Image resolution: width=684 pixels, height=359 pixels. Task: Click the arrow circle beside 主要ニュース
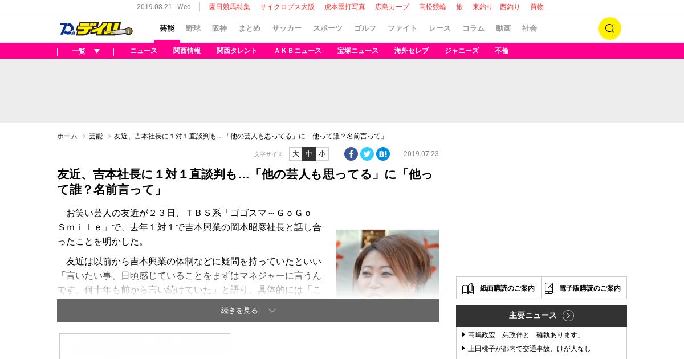click(568, 316)
